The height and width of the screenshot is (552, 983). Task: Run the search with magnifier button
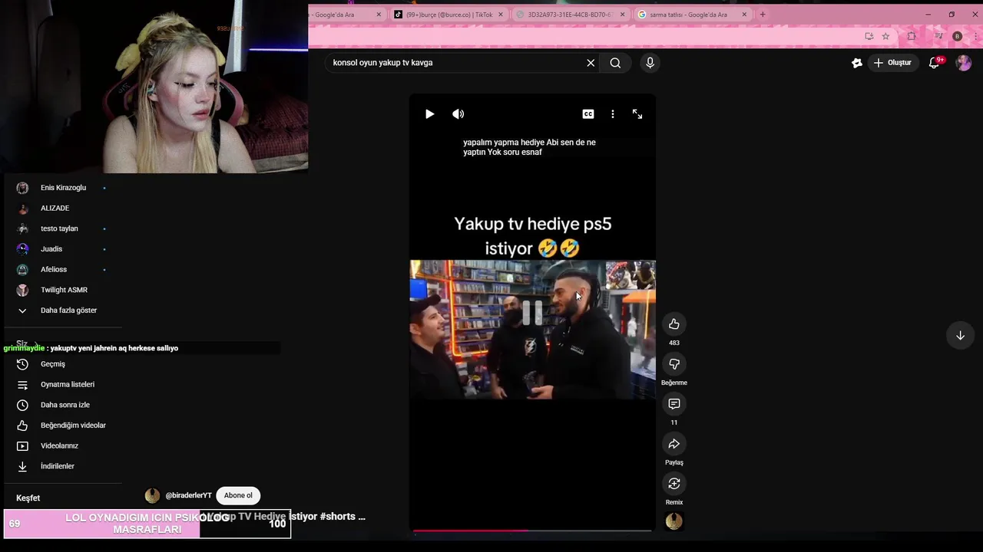click(615, 63)
